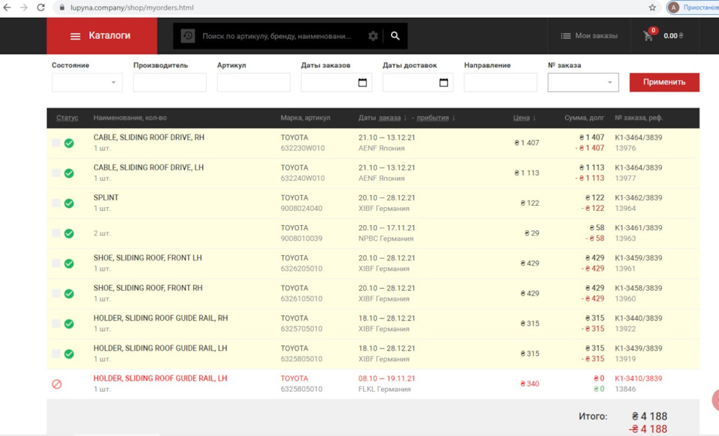Click the green status check for SPLINT
Viewport: 719px width, 436px height.
coord(69,203)
